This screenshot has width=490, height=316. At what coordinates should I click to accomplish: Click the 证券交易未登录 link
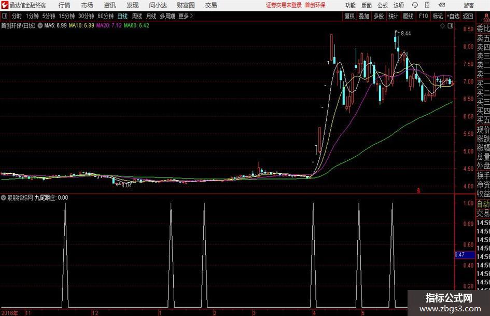pyautogui.click(x=284, y=5)
